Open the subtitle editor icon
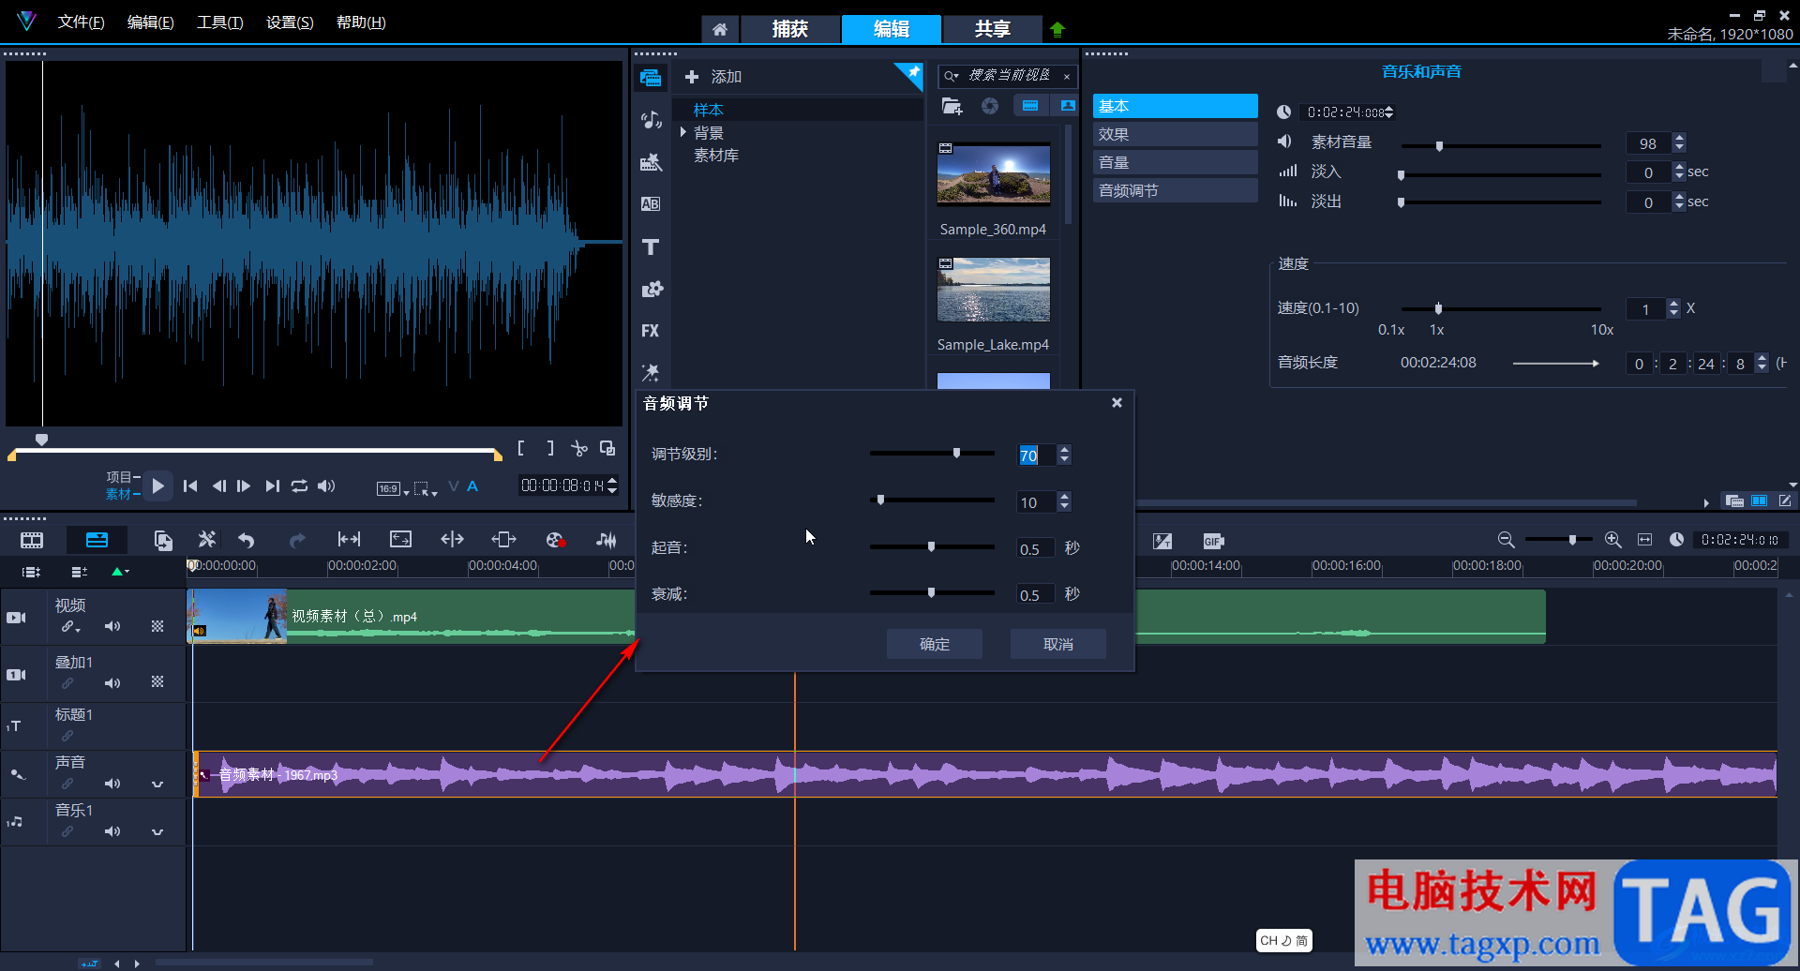Viewport: 1800px width, 971px height. pos(1162,541)
